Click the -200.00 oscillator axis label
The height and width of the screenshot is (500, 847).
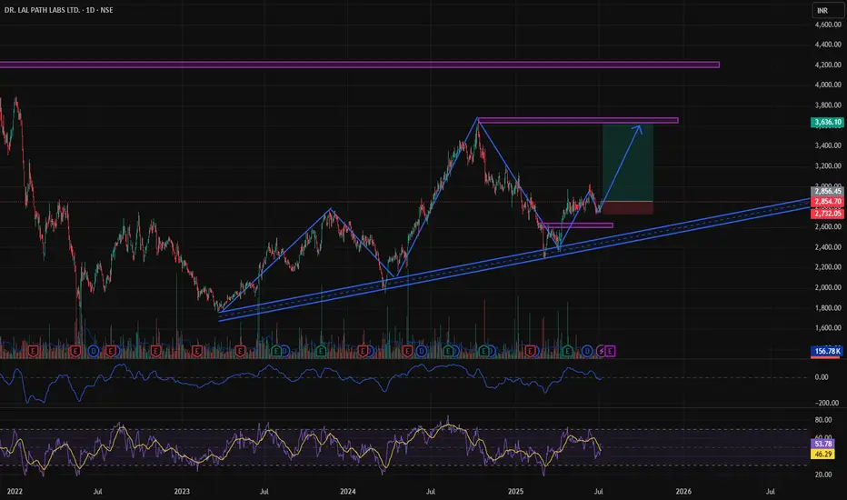coord(826,403)
